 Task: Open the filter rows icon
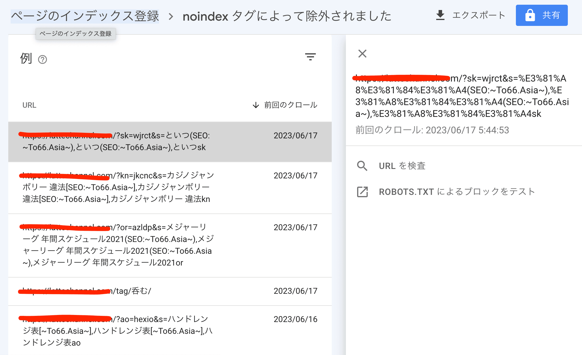pos(310,57)
